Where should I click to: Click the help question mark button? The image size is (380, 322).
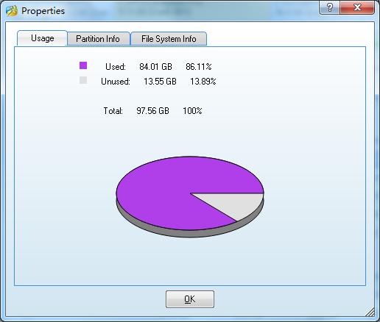329,7
